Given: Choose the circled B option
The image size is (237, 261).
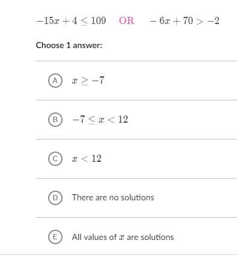Looking at the screenshot, I should tap(55, 120).
